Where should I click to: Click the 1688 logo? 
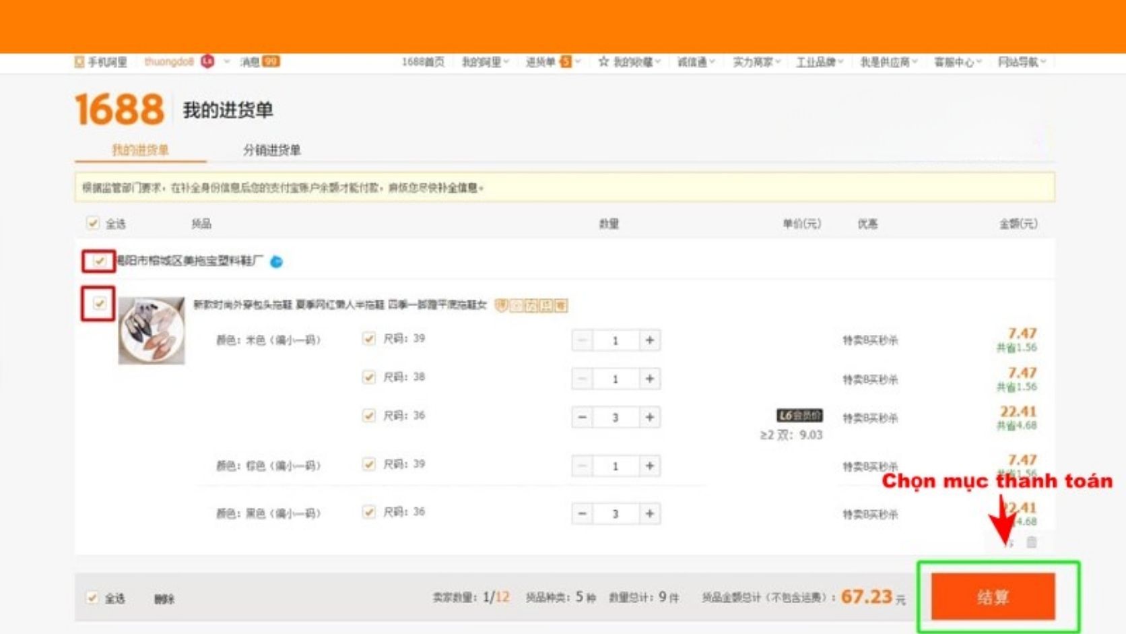(x=119, y=109)
